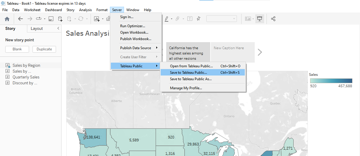Click the new data source icon
Screen dimensions: 360x156
click(60, 19)
